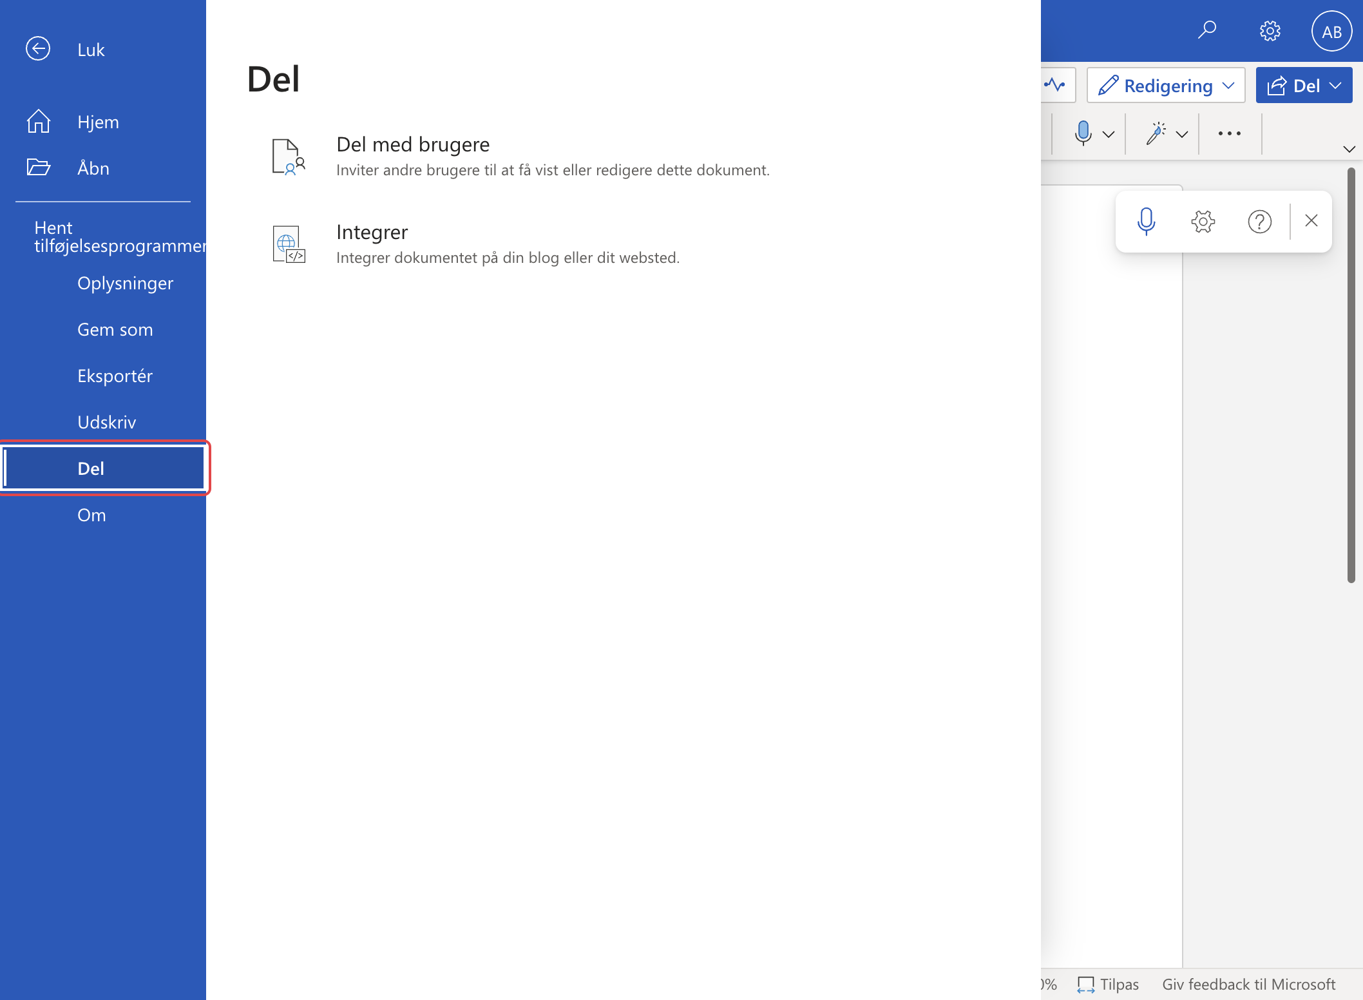Viewport: 1363px width, 1000px height.
Task: Expand the magic wand dropdown arrow
Action: pos(1182,134)
